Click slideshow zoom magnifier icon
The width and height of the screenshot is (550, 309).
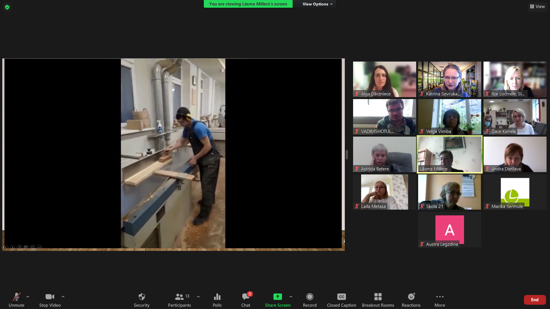pyautogui.click(x=33, y=247)
